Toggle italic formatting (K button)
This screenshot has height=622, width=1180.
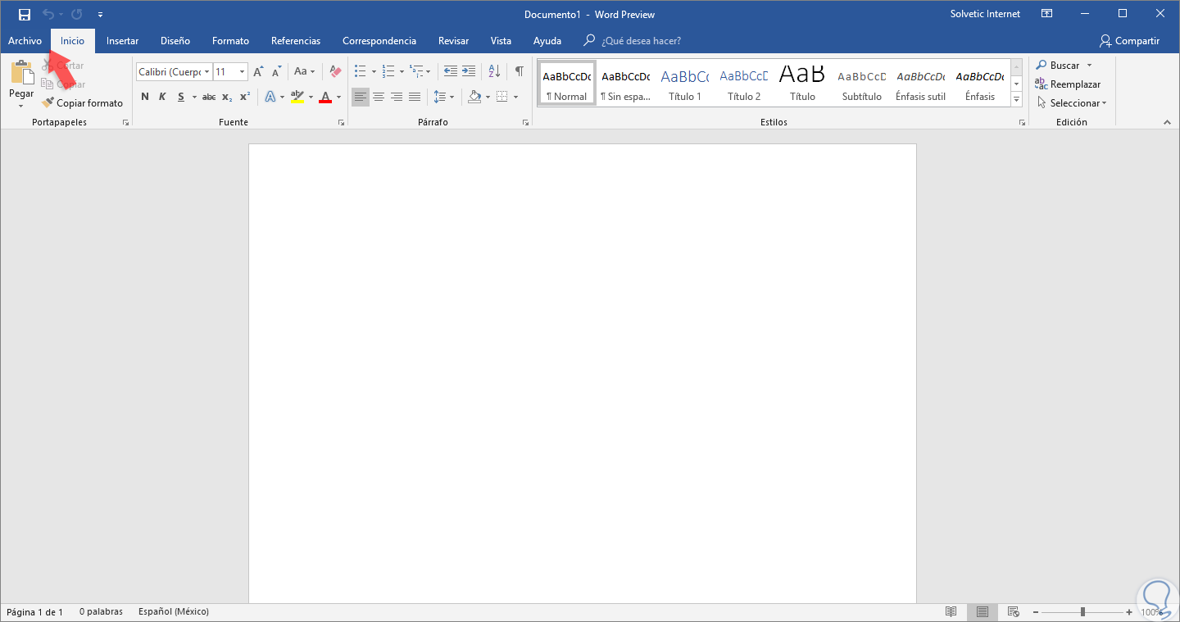(x=162, y=97)
